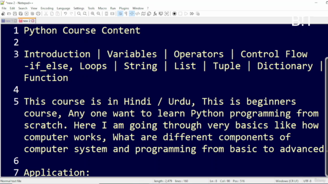The image size is (328, 184).
Task: Click the text 'Python Course Content'
Action: 82,31
